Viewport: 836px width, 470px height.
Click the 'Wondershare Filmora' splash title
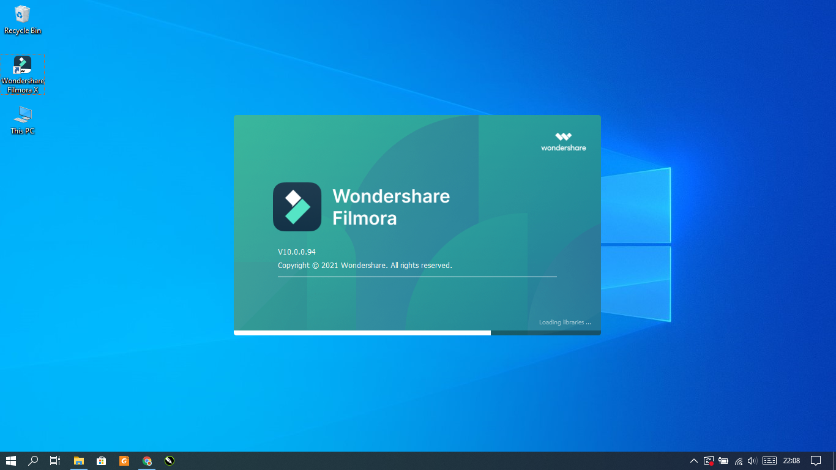pyautogui.click(x=391, y=207)
